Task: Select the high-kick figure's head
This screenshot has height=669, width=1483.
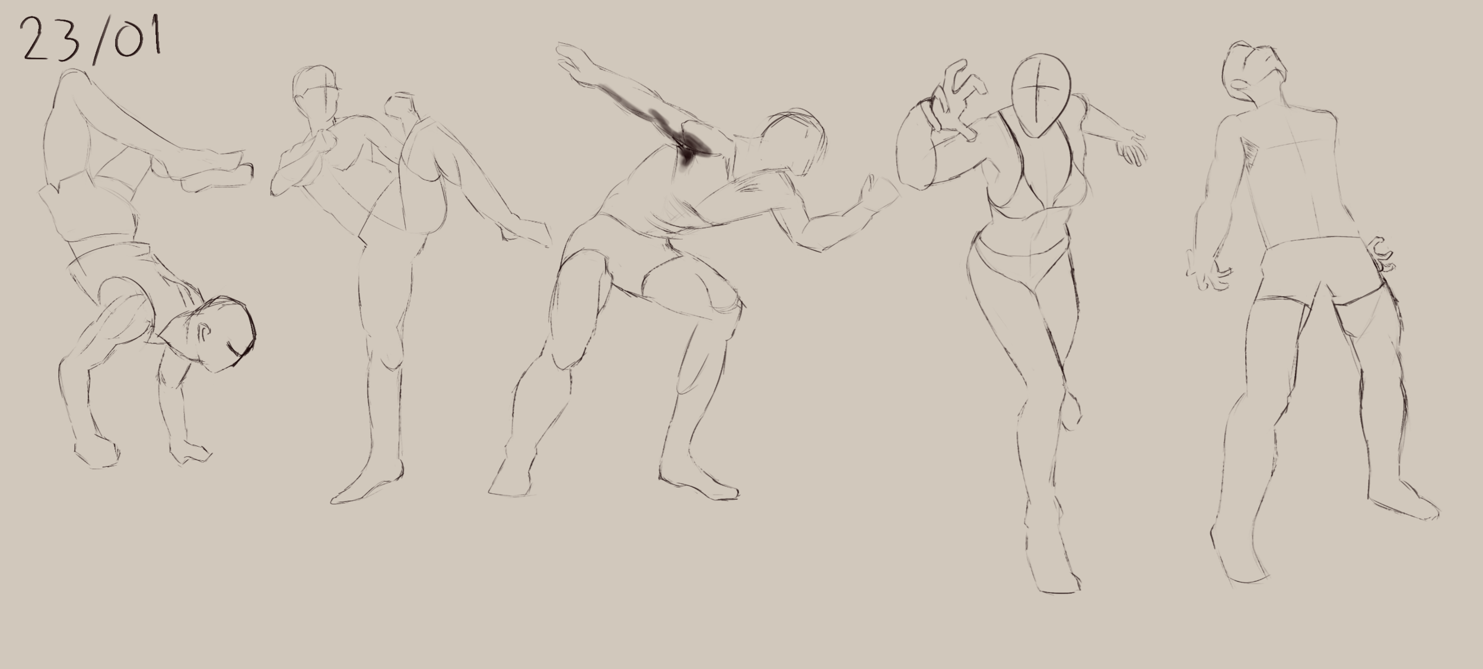Action: pos(316,93)
